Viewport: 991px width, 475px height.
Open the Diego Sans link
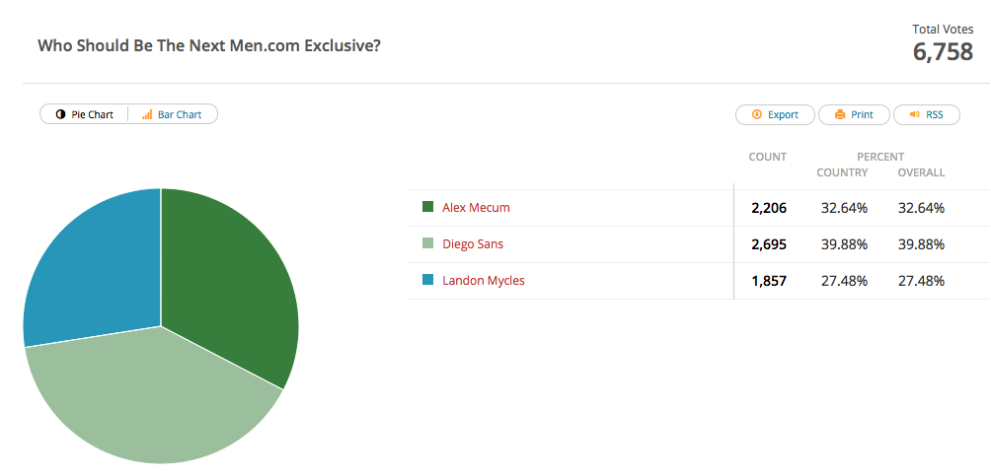pyautogui.click(x=473, y=244)
